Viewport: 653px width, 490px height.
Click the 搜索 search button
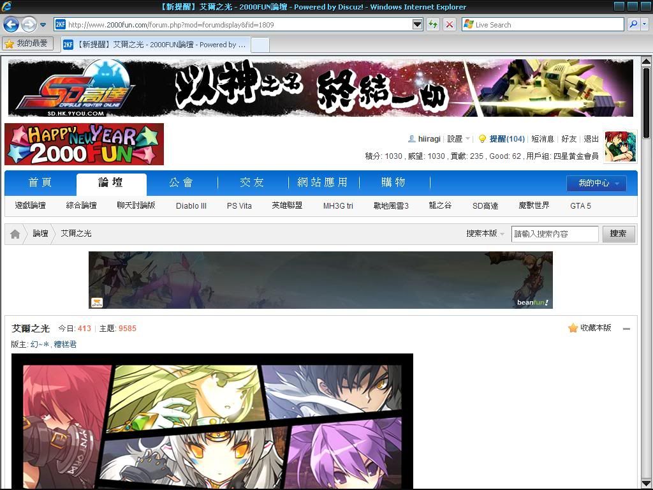(618, 234)
